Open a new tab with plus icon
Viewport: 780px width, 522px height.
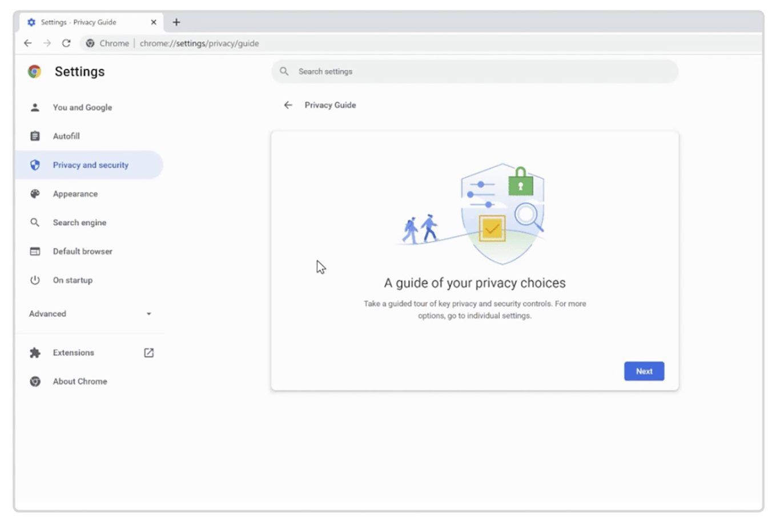click(x=176, y=22)
